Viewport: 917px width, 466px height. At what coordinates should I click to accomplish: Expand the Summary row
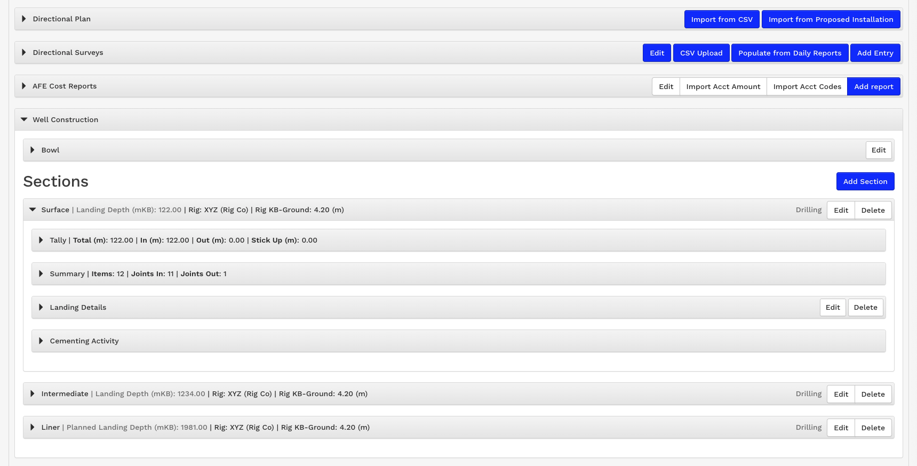pyautogui.click(x=41, y=274)
